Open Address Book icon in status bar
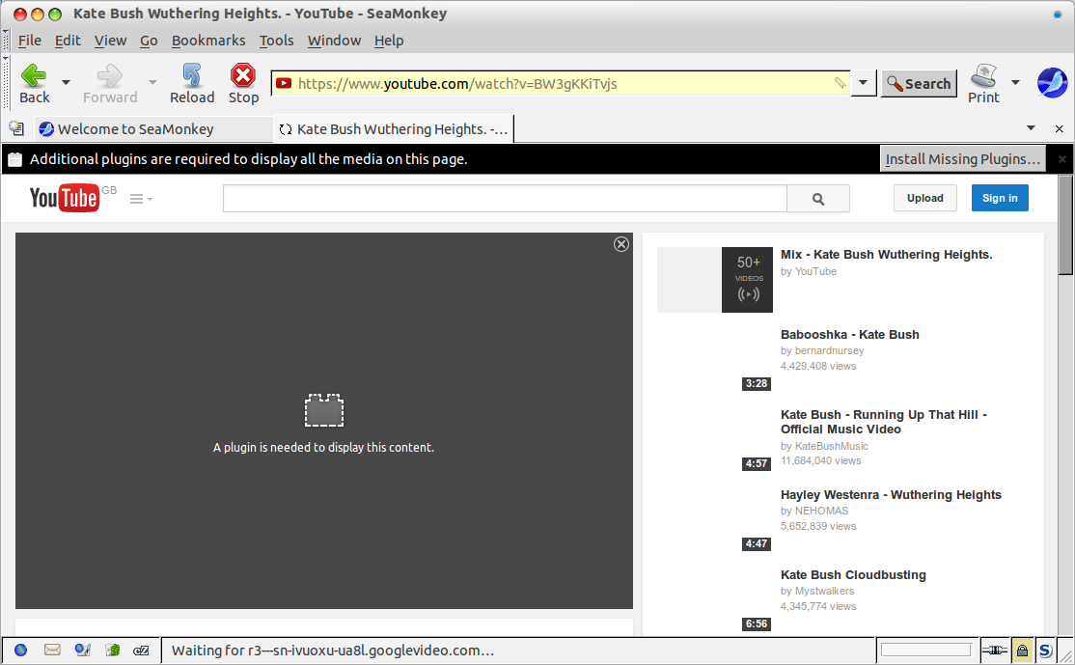The height and width of the screenshot is (665, 1075). point(113,650)
